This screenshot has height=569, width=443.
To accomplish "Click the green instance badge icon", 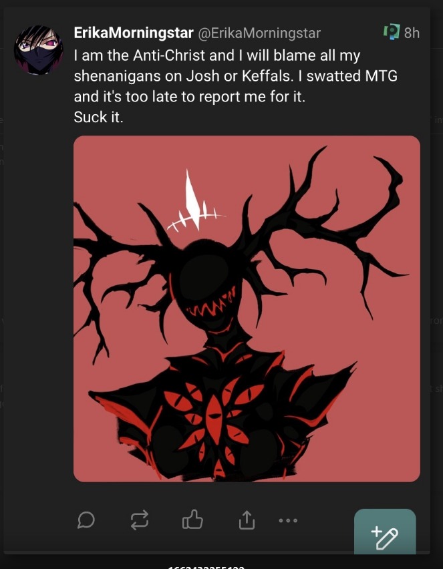I will (x=392, y=32).
